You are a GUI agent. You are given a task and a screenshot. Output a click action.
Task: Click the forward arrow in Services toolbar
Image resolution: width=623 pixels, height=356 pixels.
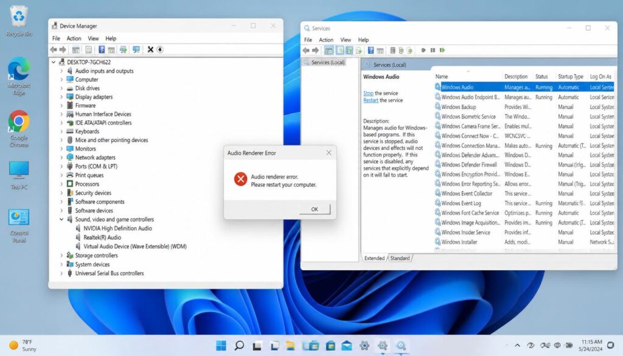[316, 50]
